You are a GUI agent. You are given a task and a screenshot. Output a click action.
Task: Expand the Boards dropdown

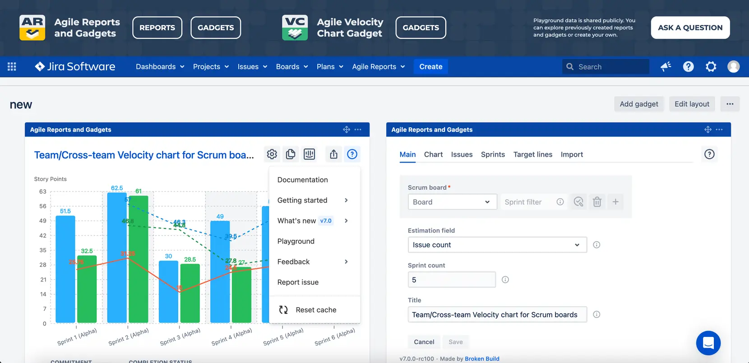(292, 67)
